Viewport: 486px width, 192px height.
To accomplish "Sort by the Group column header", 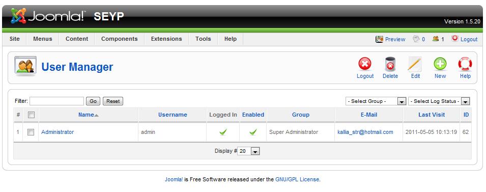I will coord(301,115).
